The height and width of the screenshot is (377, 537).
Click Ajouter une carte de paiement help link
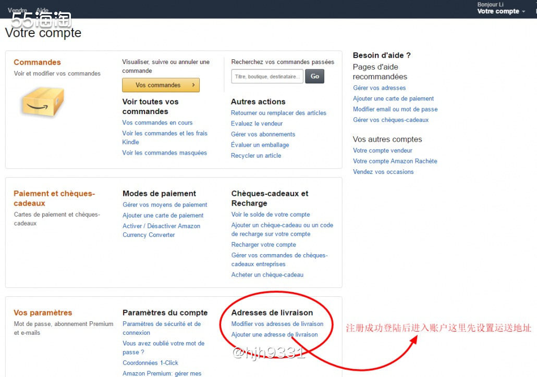coord(393,98)
